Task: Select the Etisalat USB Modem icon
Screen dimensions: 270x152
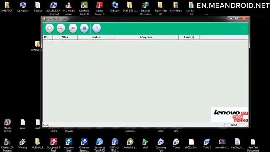Action: point(8,145)
